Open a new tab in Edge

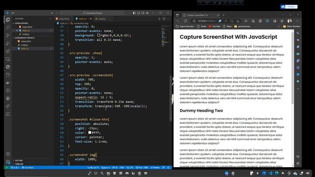click(x=223, y=15)
